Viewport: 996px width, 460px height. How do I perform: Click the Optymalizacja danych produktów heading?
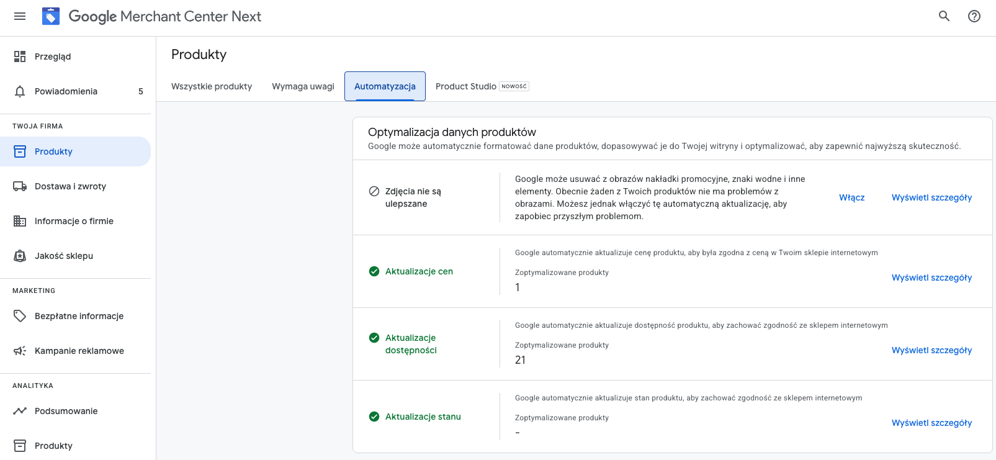tap(452, 132)
